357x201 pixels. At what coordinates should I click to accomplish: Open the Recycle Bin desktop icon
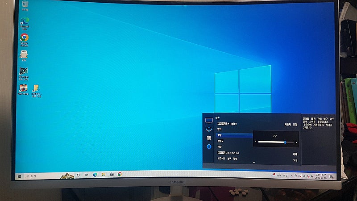25,6
